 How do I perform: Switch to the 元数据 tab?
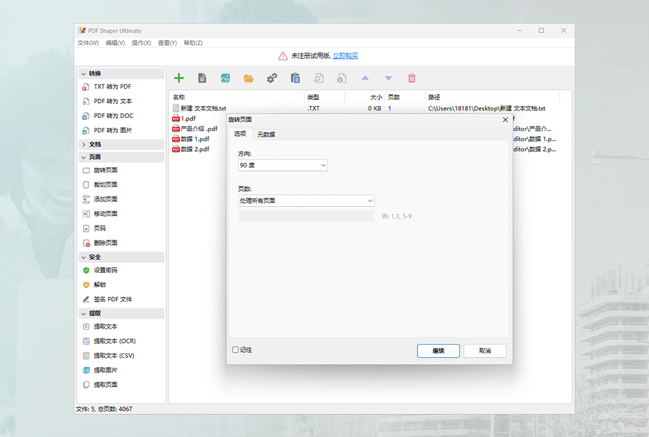pyautogui.click(x=266, y=134)
